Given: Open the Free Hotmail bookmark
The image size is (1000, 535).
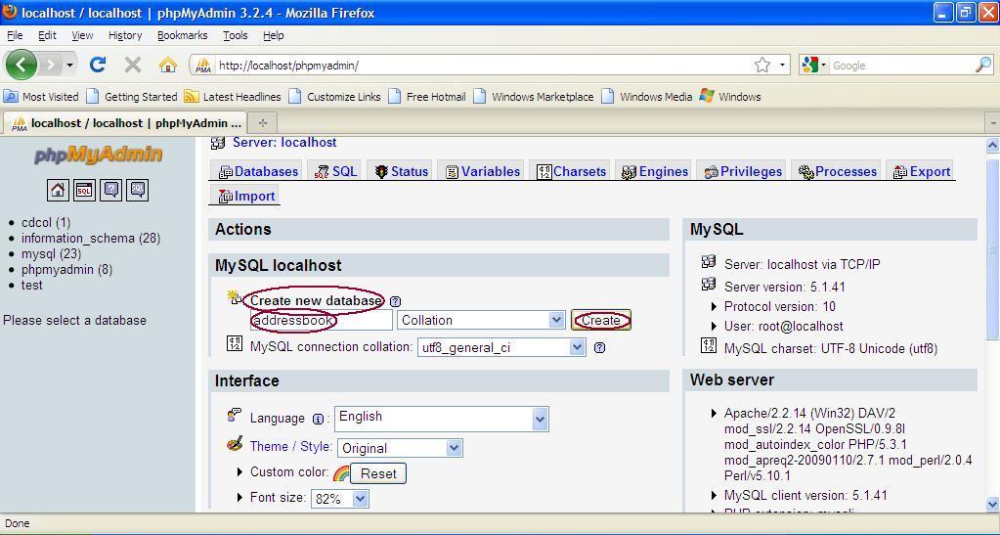Looking at the screenshot, I should [x=427, y=97].
